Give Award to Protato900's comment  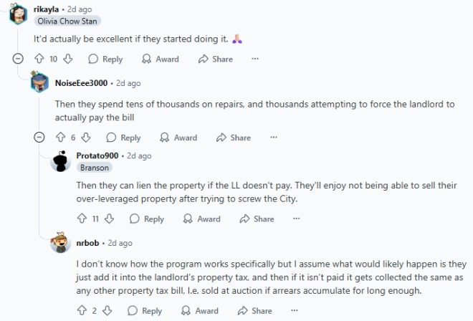coord(201,219)
